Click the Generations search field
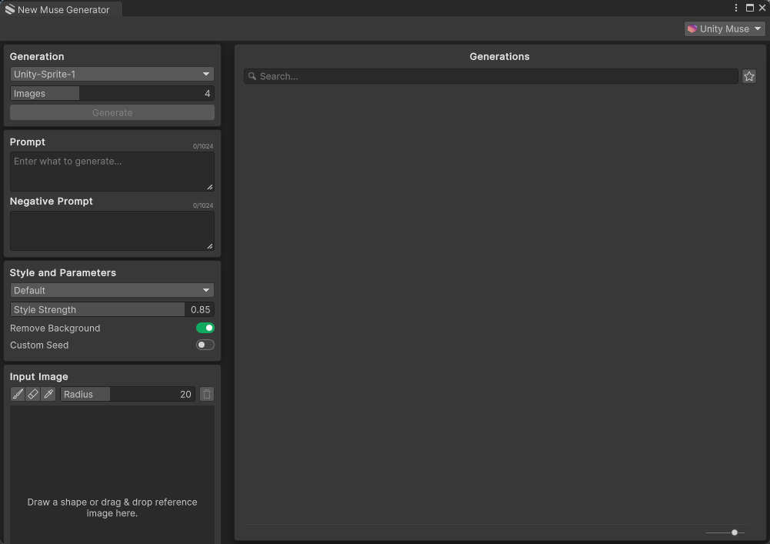Screen dimensions: 770x544 pyautogui.click(x=491, y=76)
